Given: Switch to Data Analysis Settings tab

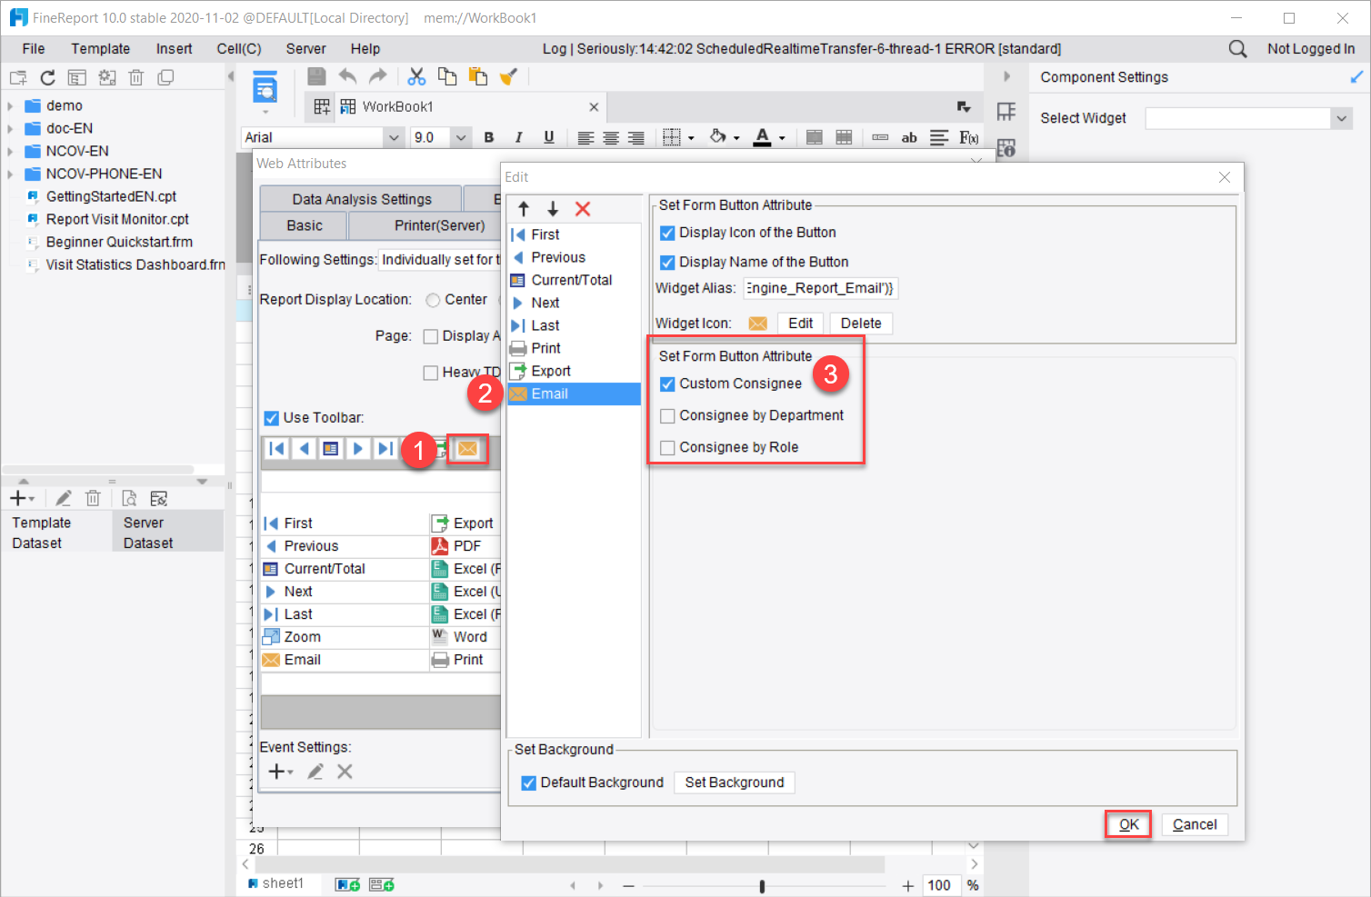Looking at the screenshot, I should (x=362, y=199).
